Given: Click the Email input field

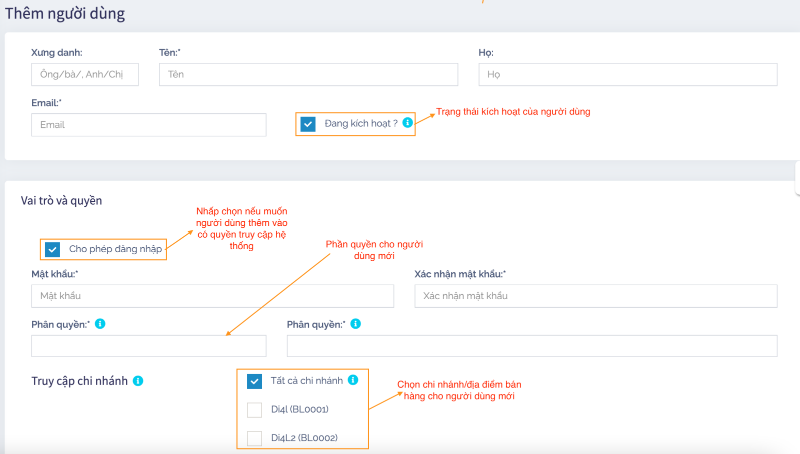Looking at the screenshot, I should (x=148, y=125).
